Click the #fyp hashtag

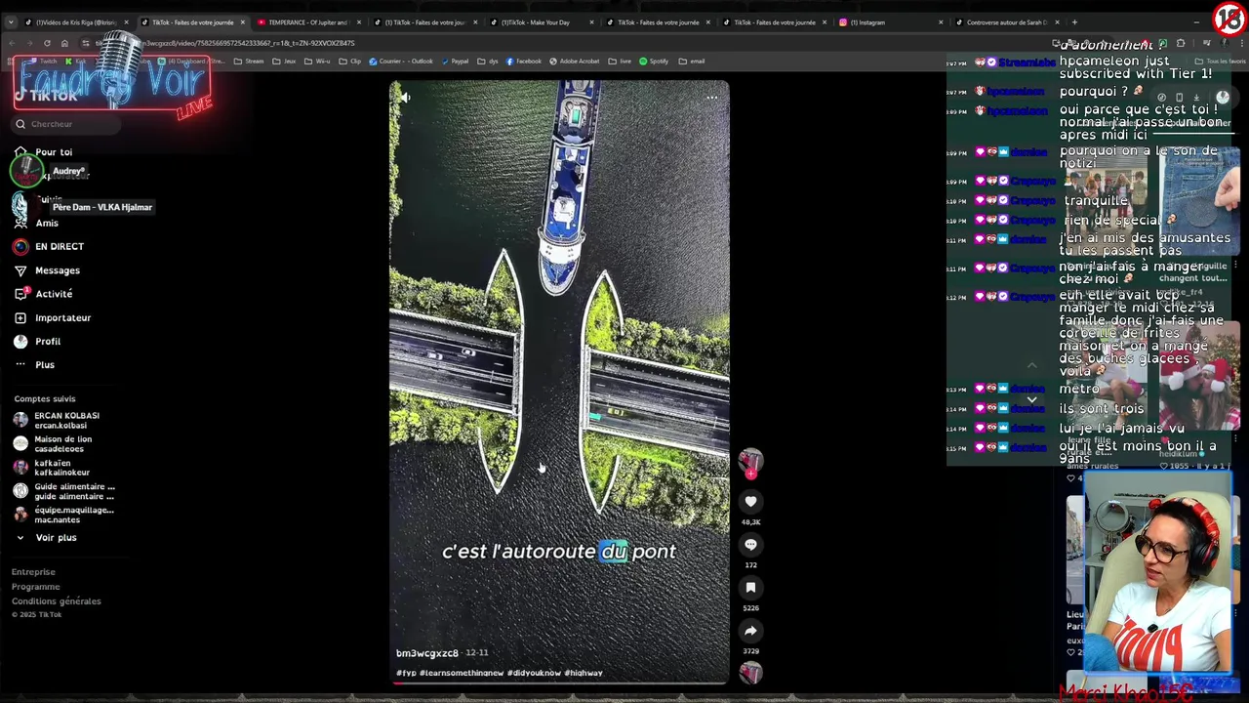[406, 673]
